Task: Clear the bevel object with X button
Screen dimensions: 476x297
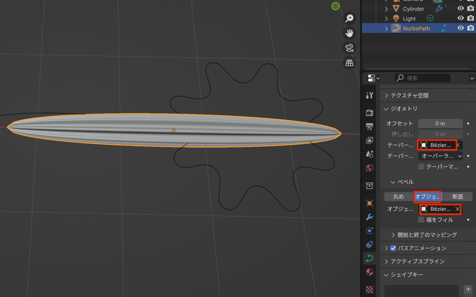Action: click(x=457, y=209)
